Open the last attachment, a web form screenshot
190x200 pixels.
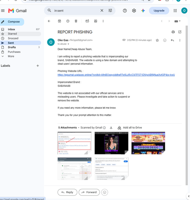[111, 169]
